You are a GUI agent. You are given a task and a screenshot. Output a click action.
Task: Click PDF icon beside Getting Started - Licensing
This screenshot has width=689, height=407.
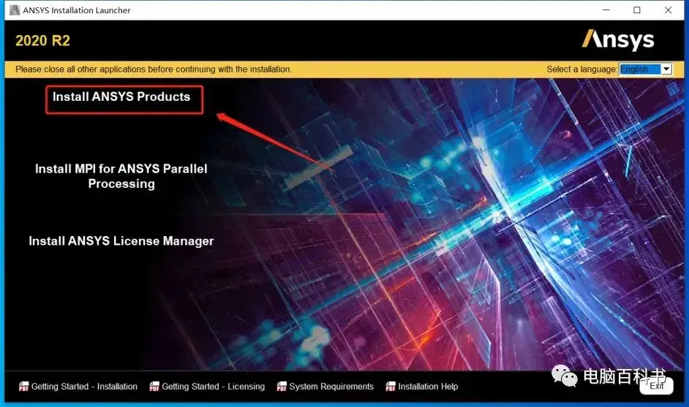154,387
